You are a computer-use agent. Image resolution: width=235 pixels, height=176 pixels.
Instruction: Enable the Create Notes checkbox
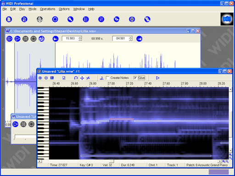tap(107, 78)
